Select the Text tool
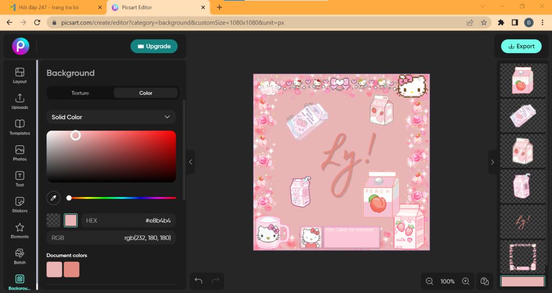The width and height of the screenshot is (552, 293). click(20, 179)
